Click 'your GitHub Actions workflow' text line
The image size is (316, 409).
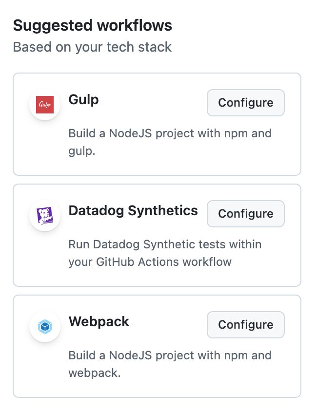point(150,262)
